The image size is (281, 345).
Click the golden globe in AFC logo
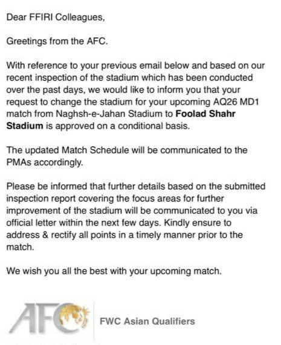(73, 316)
